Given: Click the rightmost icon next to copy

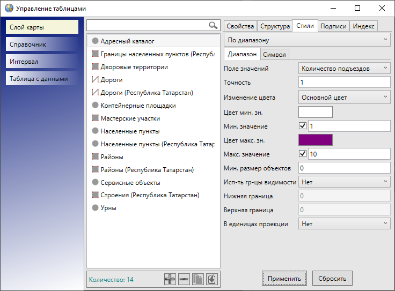Looking at the screenshot, I should 212,279.
